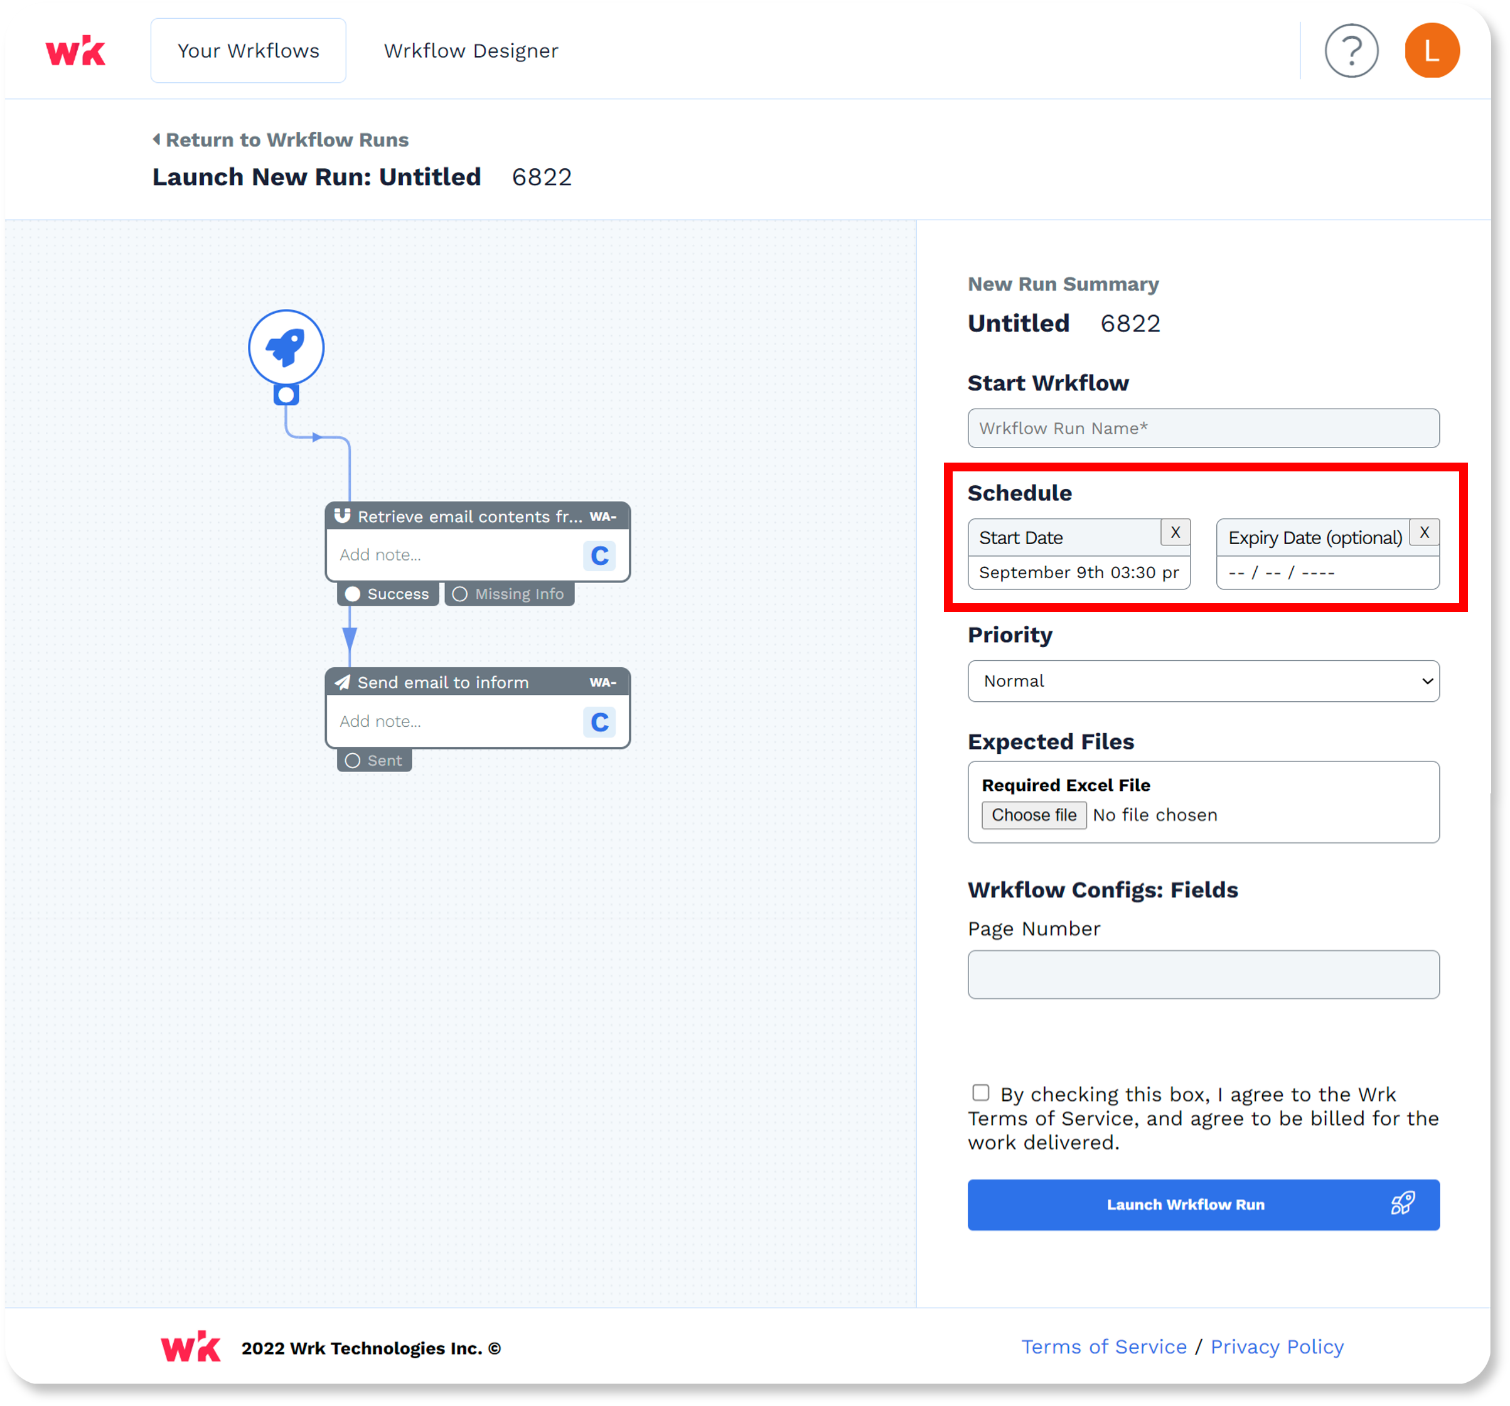Click the rocket icon on Launch button

pyautogui.click(x=1402, y=1203)
